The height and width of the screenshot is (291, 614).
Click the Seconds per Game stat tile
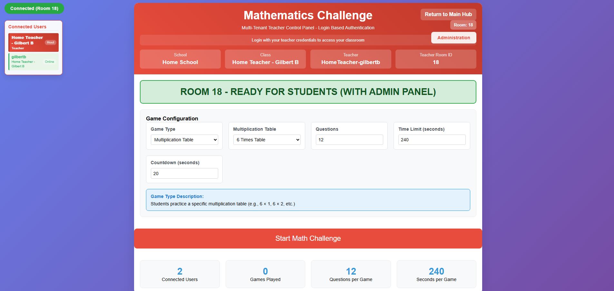click(x=436, y=274)
